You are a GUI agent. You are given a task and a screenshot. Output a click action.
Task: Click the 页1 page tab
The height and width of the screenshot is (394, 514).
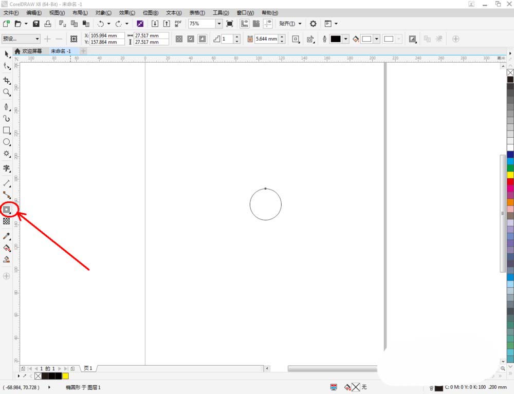coord(88,368)
